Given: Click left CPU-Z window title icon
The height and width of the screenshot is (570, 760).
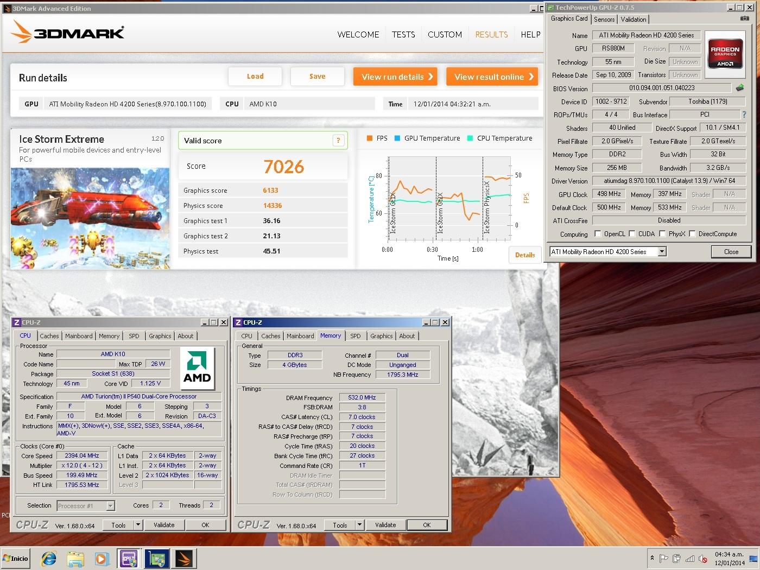Looking at the screenshot, I should point(17,322).
